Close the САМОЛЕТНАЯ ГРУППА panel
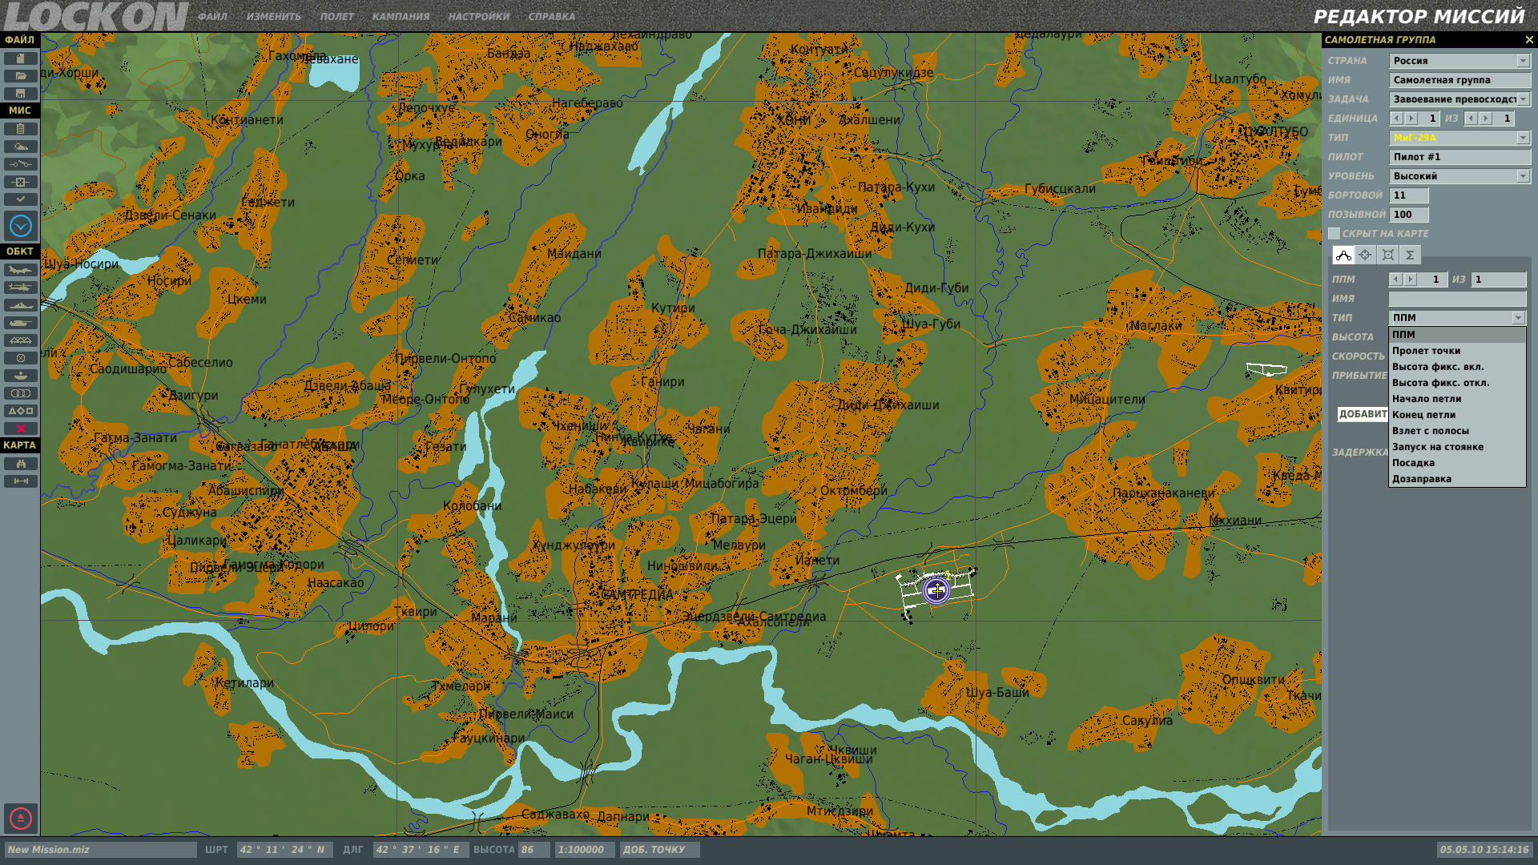Viewport: 1538px width, 865px height. tap(1528, 39)
